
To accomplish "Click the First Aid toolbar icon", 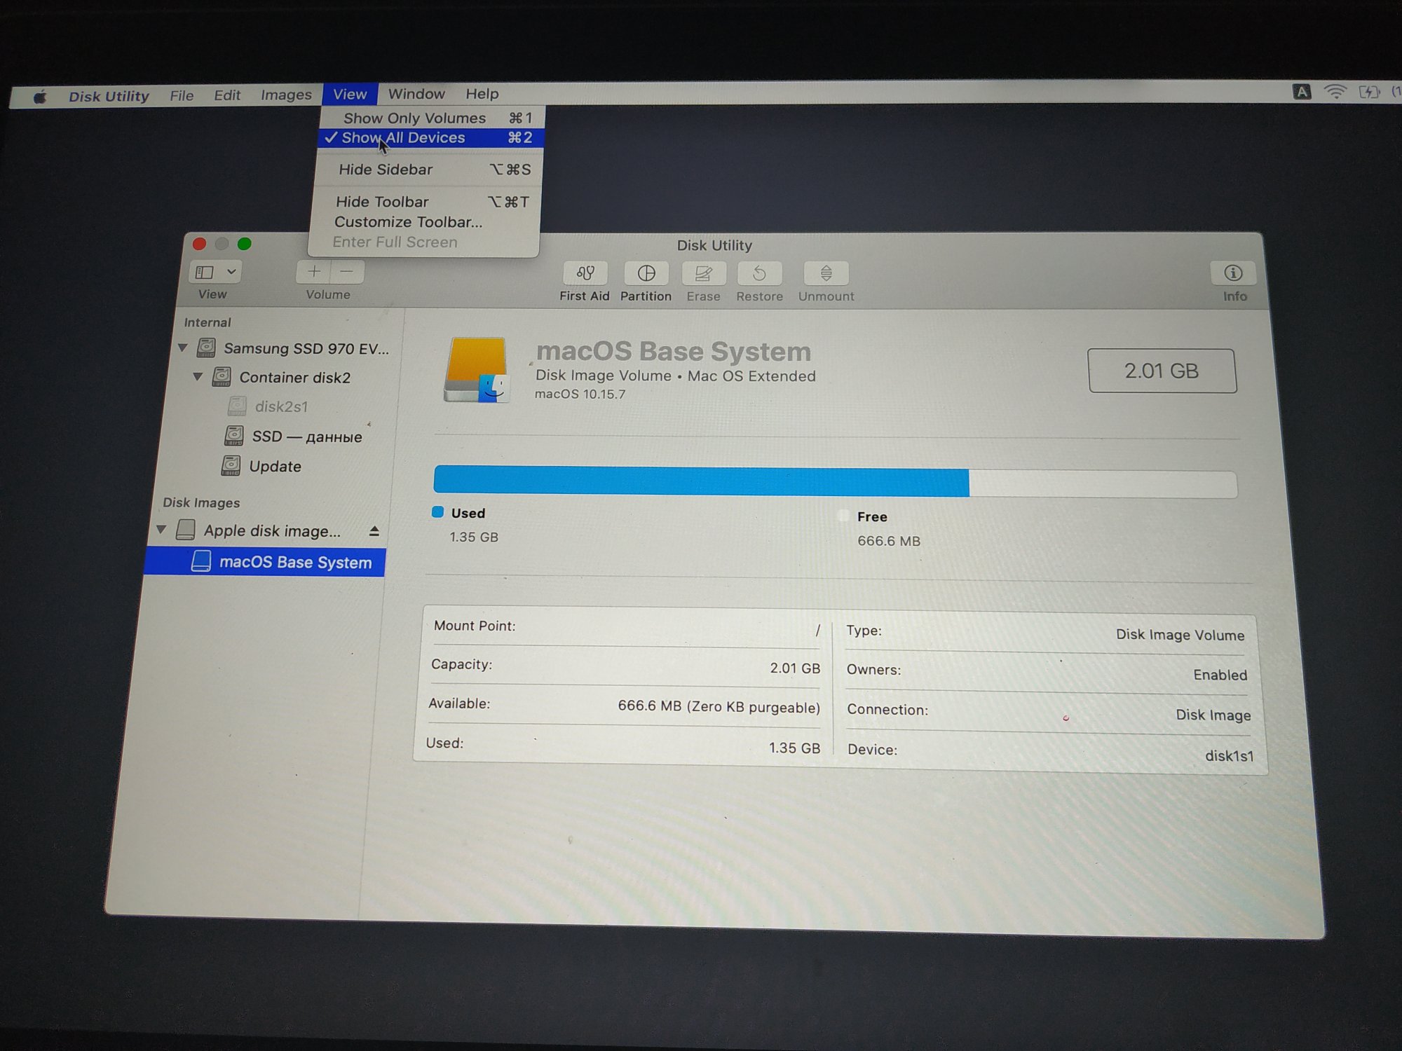I will point(585,273).
